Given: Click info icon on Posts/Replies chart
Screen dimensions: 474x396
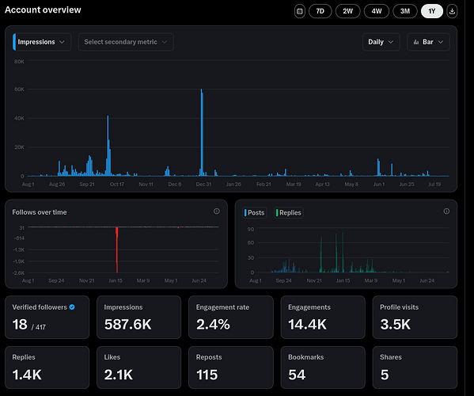Looking at the screenshot, I should click(x=446, y=211).
